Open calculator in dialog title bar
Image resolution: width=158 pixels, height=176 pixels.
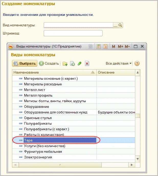click(x=98, y=46)
